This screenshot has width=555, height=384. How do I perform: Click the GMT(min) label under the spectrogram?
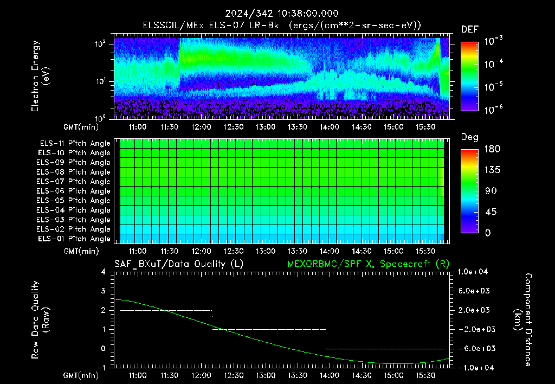[x=81, y=127]
